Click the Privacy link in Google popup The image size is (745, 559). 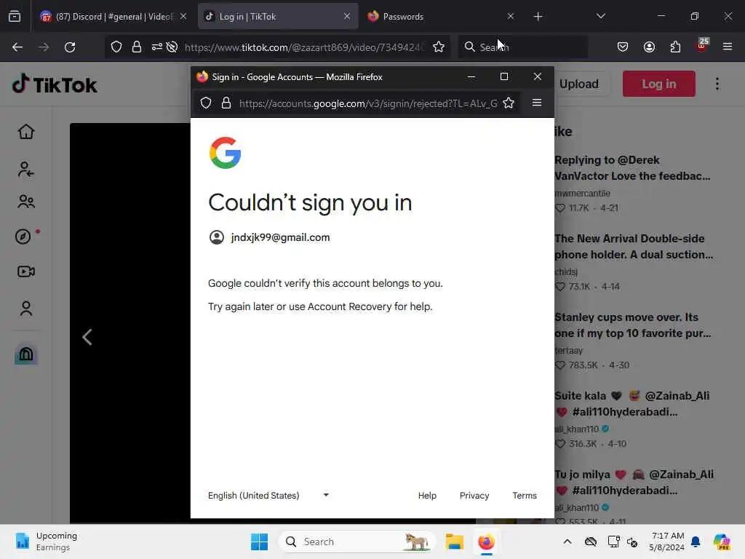(x=474, y=495)
